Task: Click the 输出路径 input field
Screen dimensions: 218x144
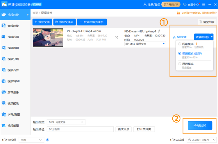Action: coord(80,129)
